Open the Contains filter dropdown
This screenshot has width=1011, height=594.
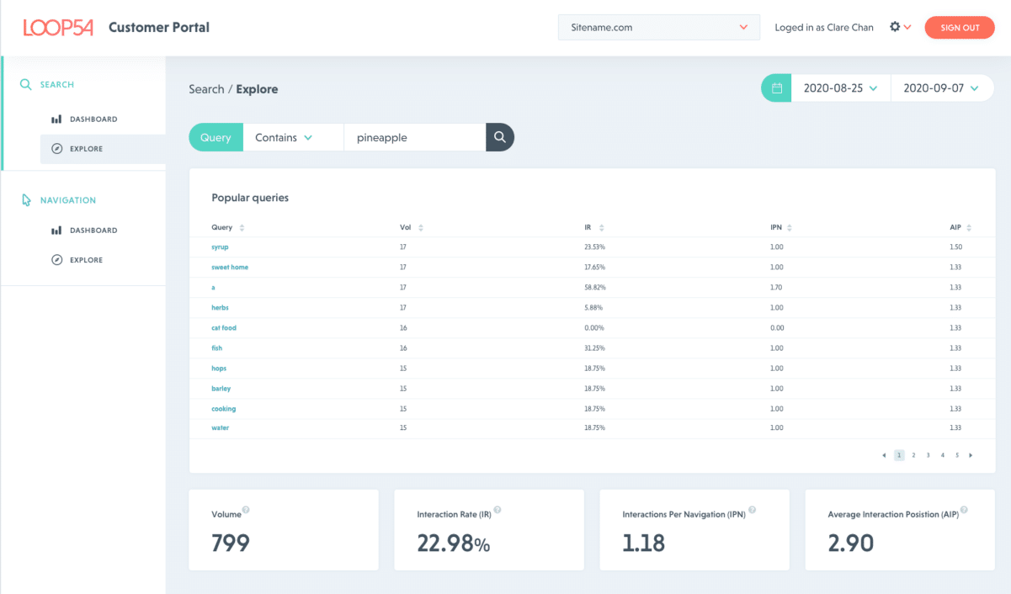pos(284,137)
